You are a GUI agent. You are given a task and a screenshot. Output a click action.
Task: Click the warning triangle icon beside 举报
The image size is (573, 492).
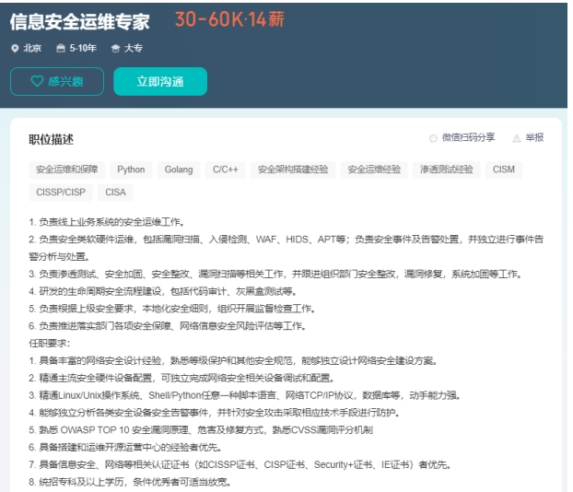pos(517,138)
